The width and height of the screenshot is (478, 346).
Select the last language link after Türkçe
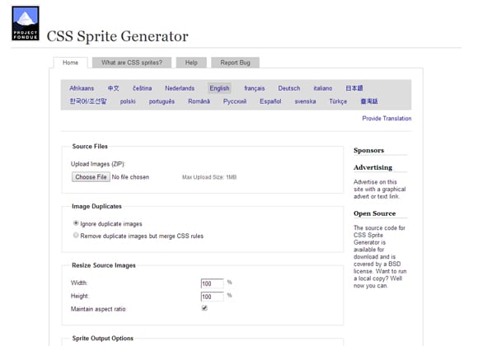coord(369,101)
